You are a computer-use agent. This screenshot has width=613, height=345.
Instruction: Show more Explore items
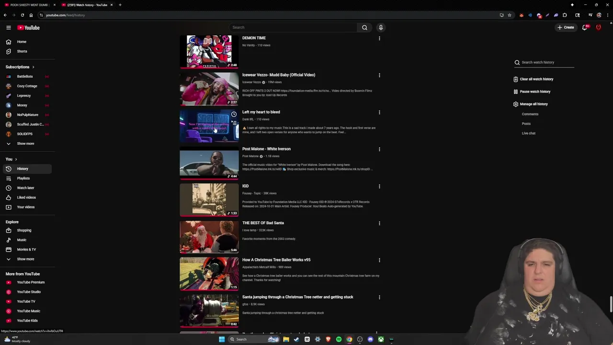tap(26, 259)
